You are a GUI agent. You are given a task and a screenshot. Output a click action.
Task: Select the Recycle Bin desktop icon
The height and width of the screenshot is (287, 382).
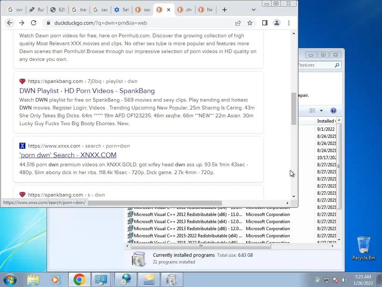(363, 249)
